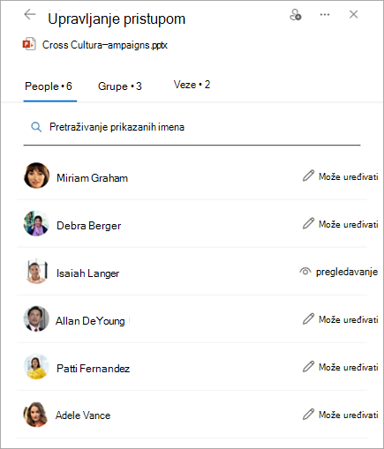
Task: Open Debra Berger's Može uređivati permission dropdown
Action: (x=340, y=224)
